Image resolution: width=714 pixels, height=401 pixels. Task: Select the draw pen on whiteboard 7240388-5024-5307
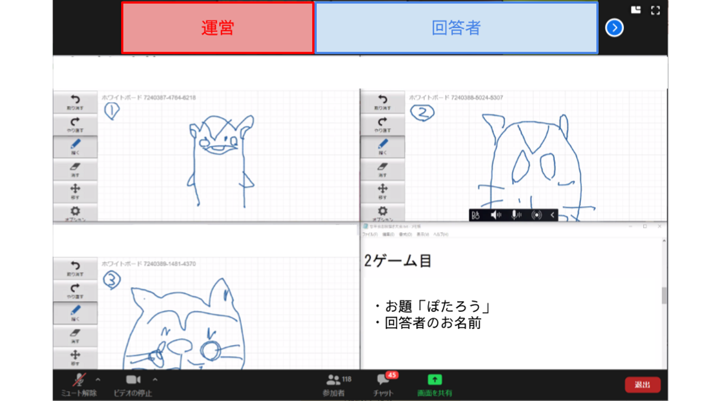coord(382,147)
